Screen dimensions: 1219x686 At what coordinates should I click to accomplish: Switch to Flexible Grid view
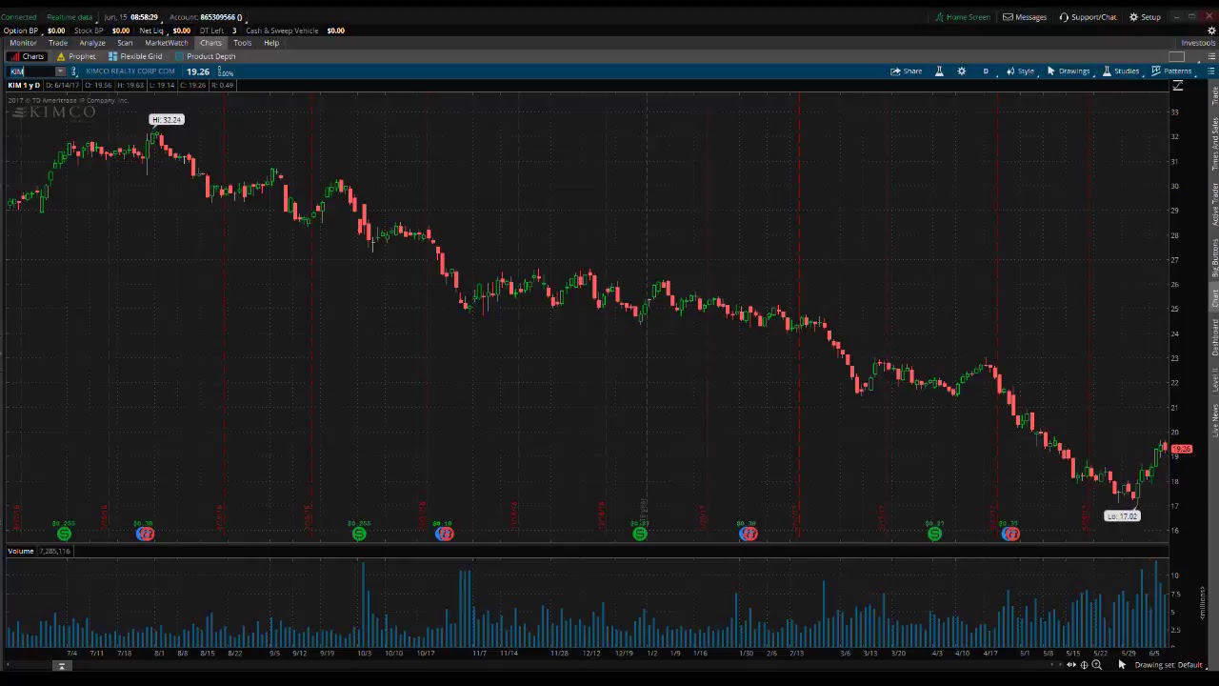point(135,56)
